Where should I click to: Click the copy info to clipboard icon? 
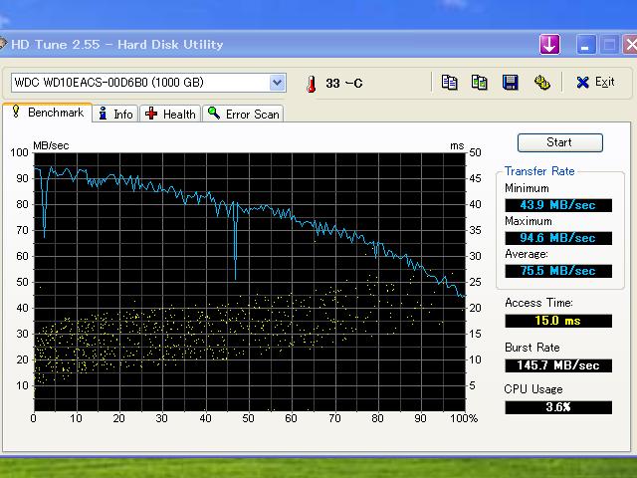449,83
